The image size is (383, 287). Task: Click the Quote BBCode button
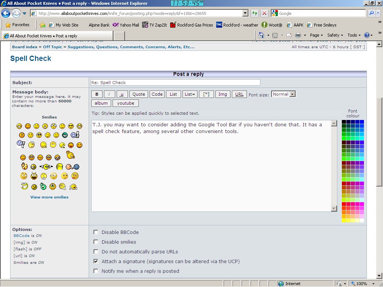click(138, 94)
